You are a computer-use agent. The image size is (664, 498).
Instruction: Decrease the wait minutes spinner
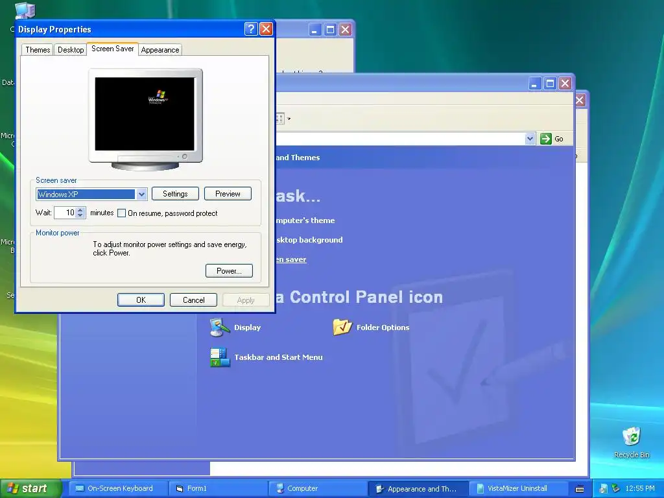[x=80, y=215]
